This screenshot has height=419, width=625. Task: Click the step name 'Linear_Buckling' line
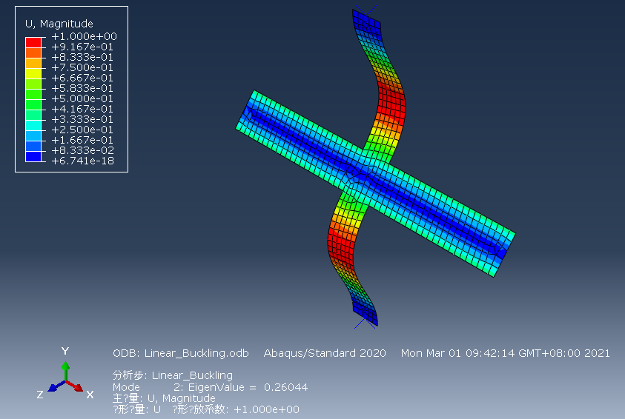173,375
